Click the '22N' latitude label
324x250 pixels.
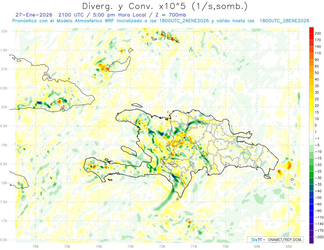point(4,31)
